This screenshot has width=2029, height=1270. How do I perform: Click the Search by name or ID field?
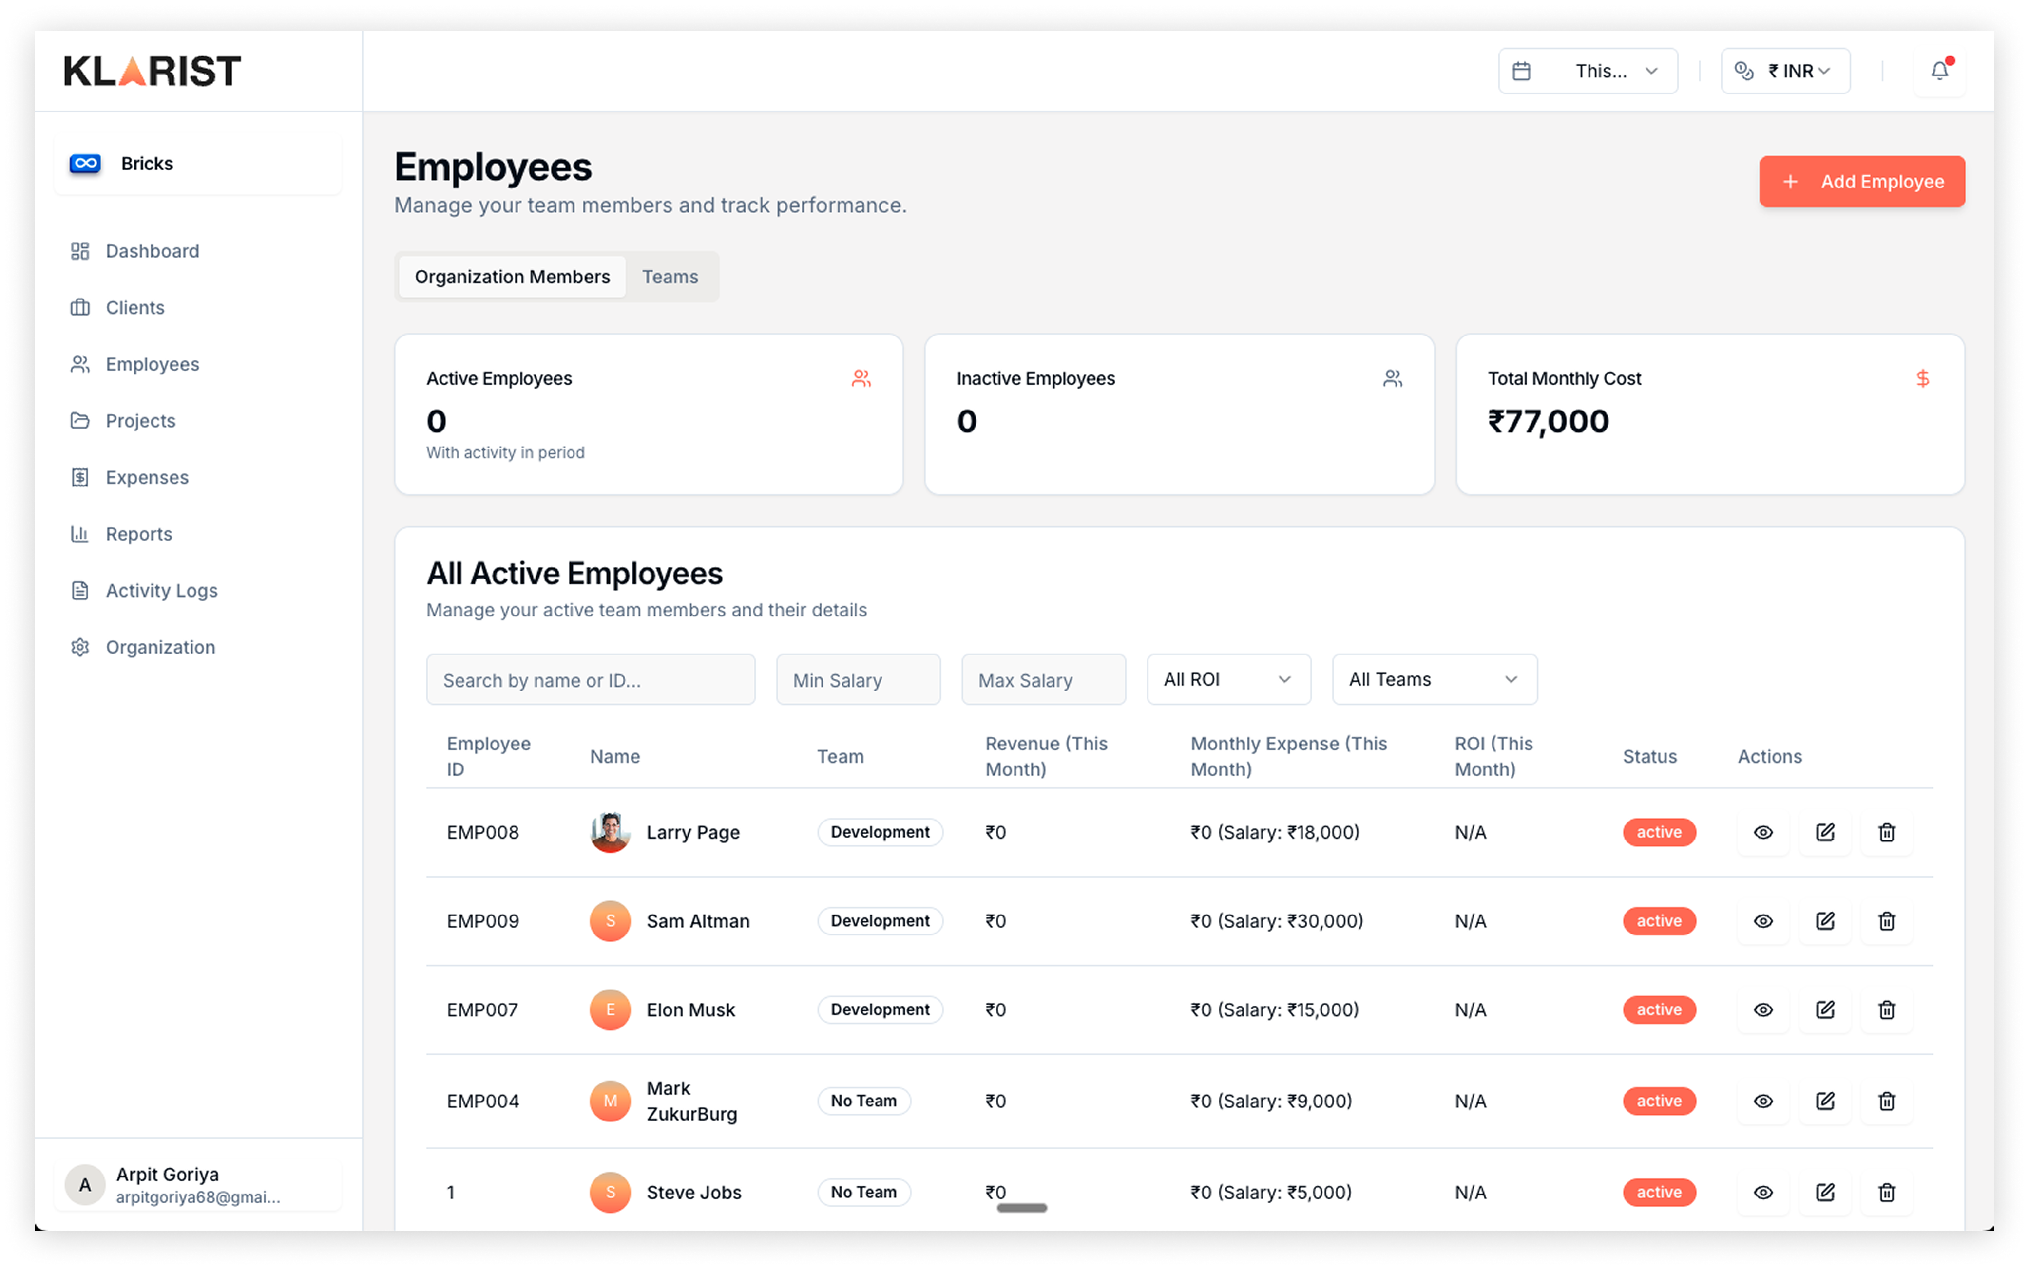coord(590,679)
